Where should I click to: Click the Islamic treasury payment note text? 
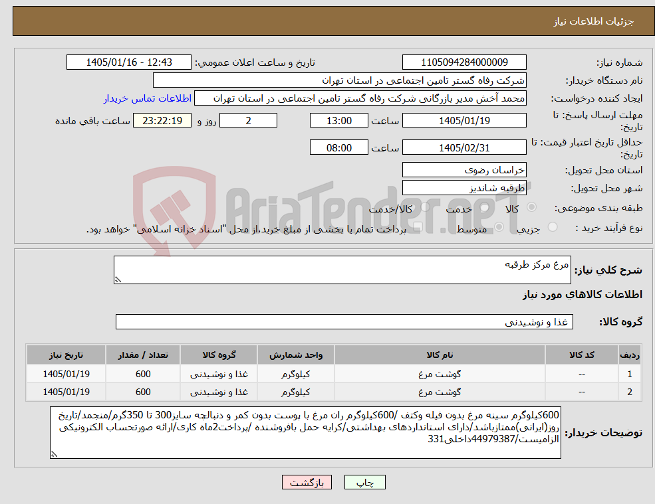[247, 229]
